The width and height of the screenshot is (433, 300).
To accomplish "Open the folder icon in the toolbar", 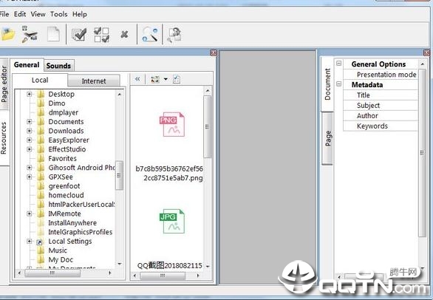I will pos(7,35).
